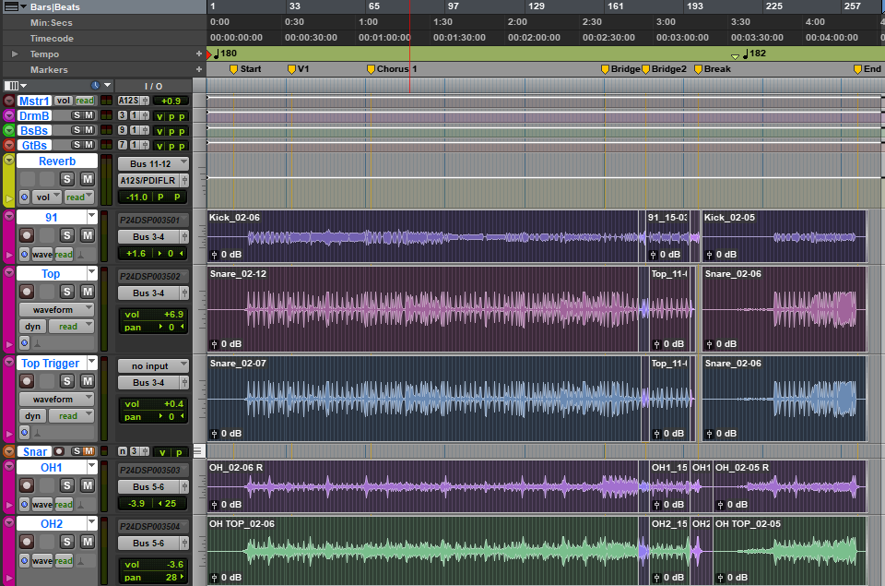Click the Kick_02-06 clip gain fader icon
This screenshot has width=885, height=586.
[215, 255]
